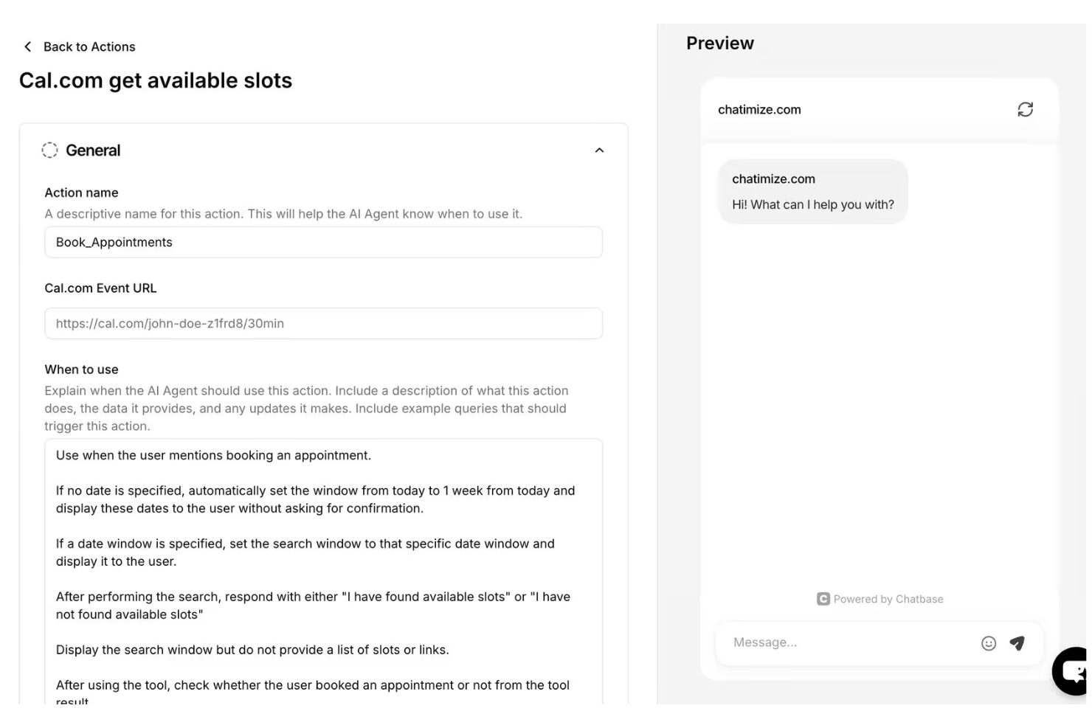Select the greeting message bubble
The height and width of the screenshot is (728, 1092).
click(x=813, y=192)
